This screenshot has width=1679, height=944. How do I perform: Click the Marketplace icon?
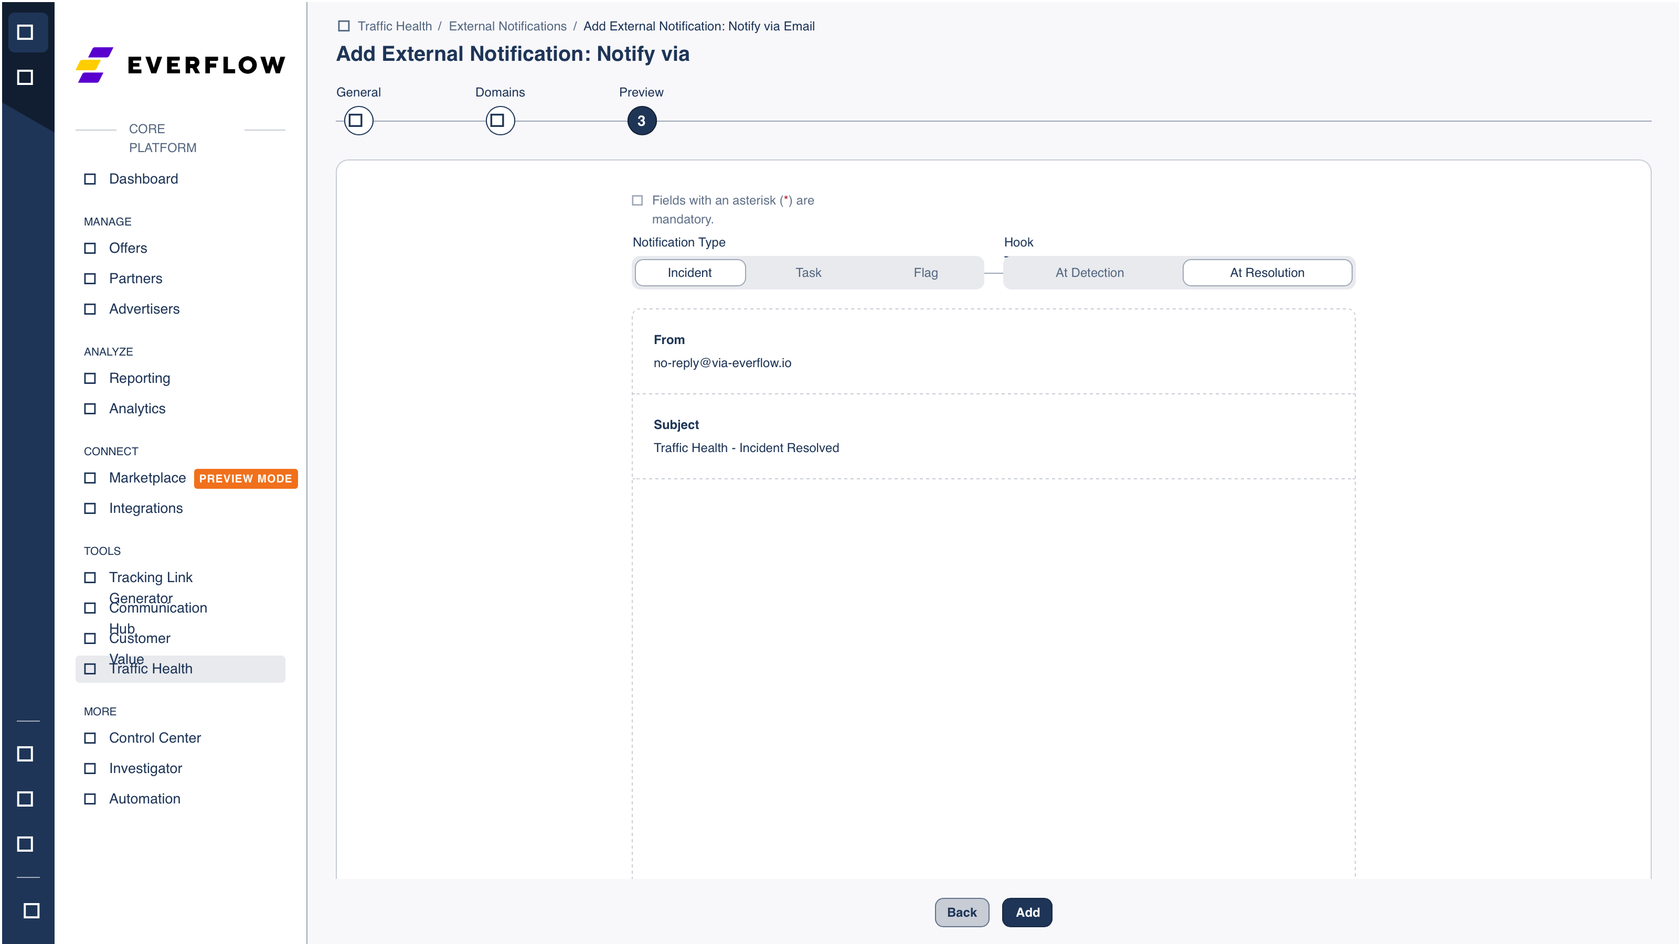pos(90,478)
